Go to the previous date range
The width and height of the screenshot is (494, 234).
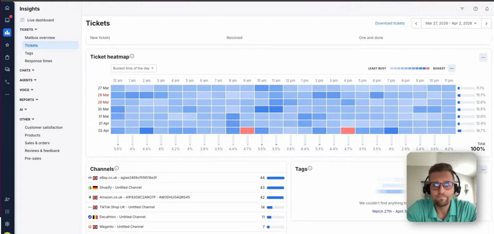tap(416, 23)
